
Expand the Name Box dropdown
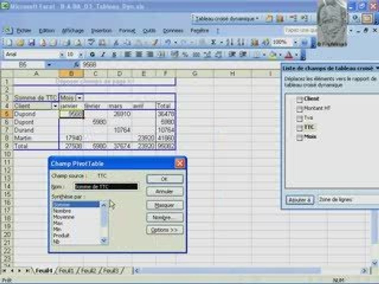pyautogui.click(x=49, y=65)
